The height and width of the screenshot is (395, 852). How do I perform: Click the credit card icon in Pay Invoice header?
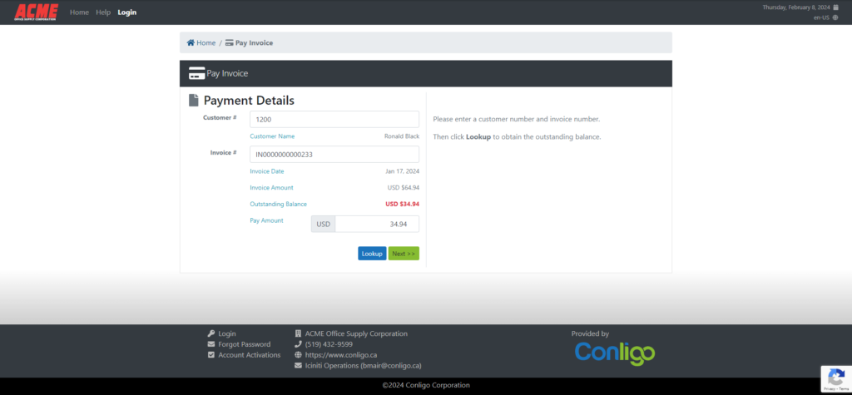click(x=196, y=73)
